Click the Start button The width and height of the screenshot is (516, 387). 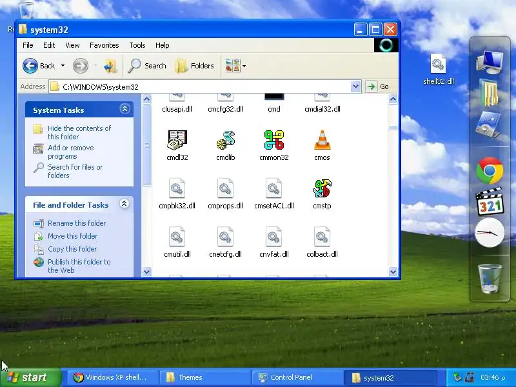(x=30, y=377)
